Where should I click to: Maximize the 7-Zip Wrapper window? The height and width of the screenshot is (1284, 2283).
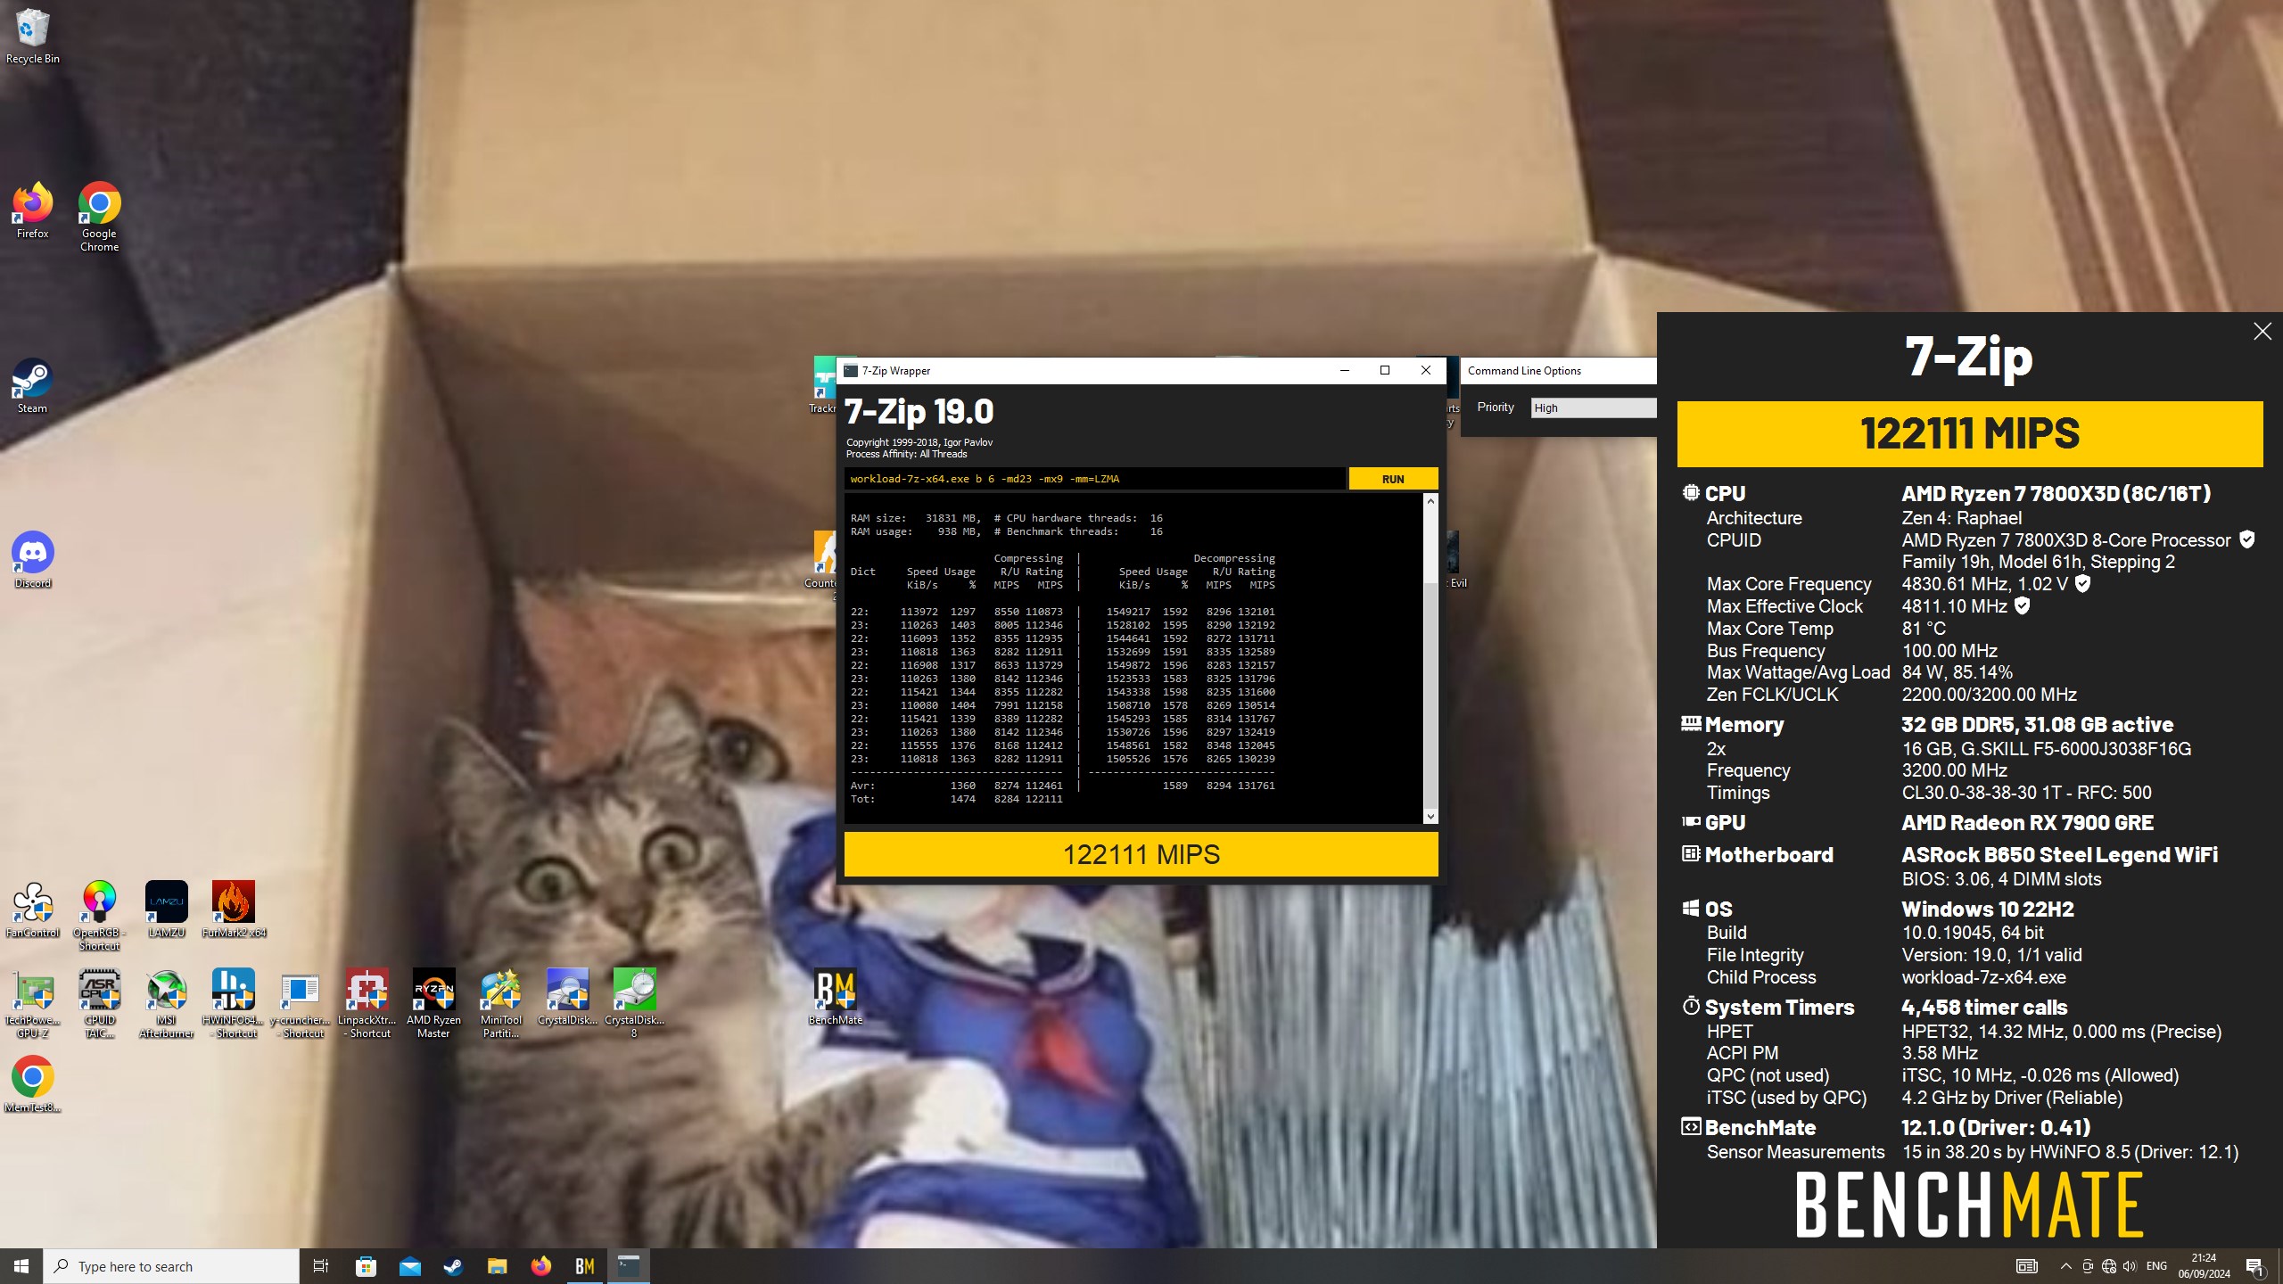tap(1385, 371)
